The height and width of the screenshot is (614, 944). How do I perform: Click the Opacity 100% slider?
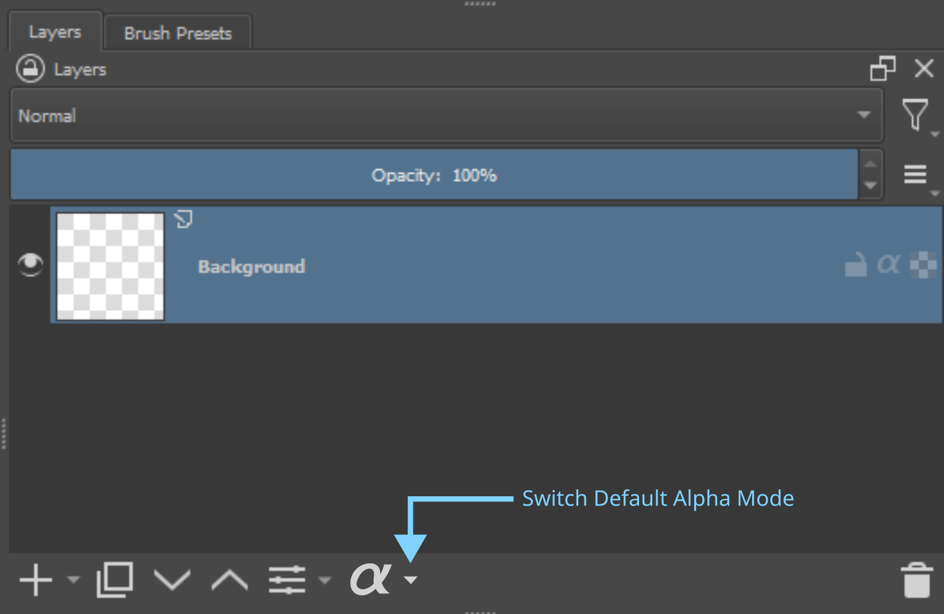(x=434, y=175)
